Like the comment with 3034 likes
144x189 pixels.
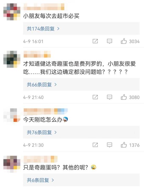click(124, 41)
